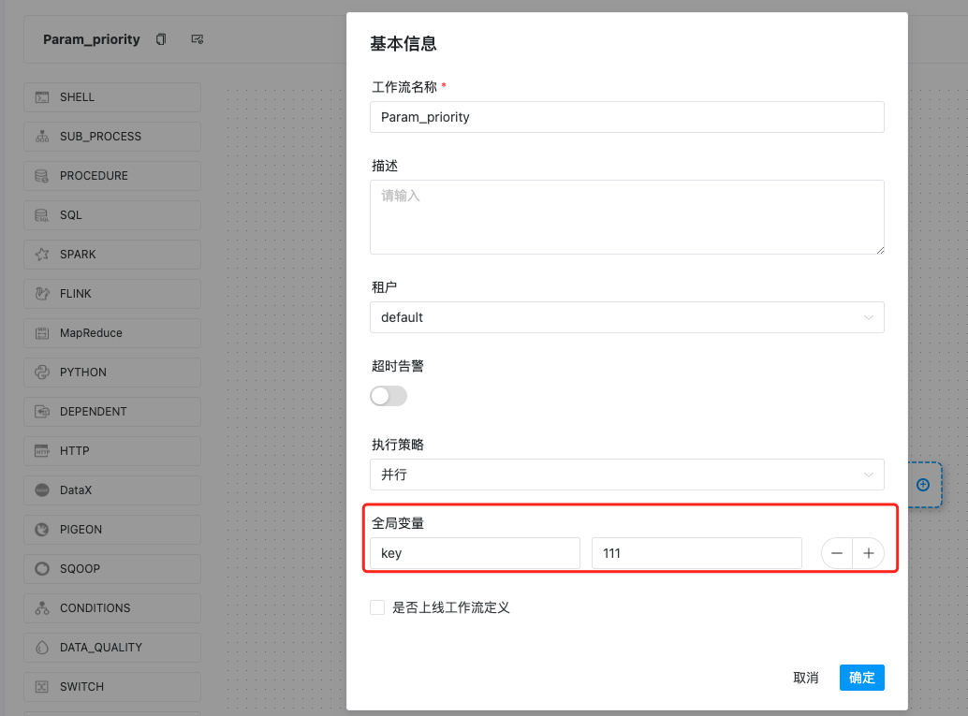Click the global variable key field
Screen dimensions: 968x716
[475, 553]
